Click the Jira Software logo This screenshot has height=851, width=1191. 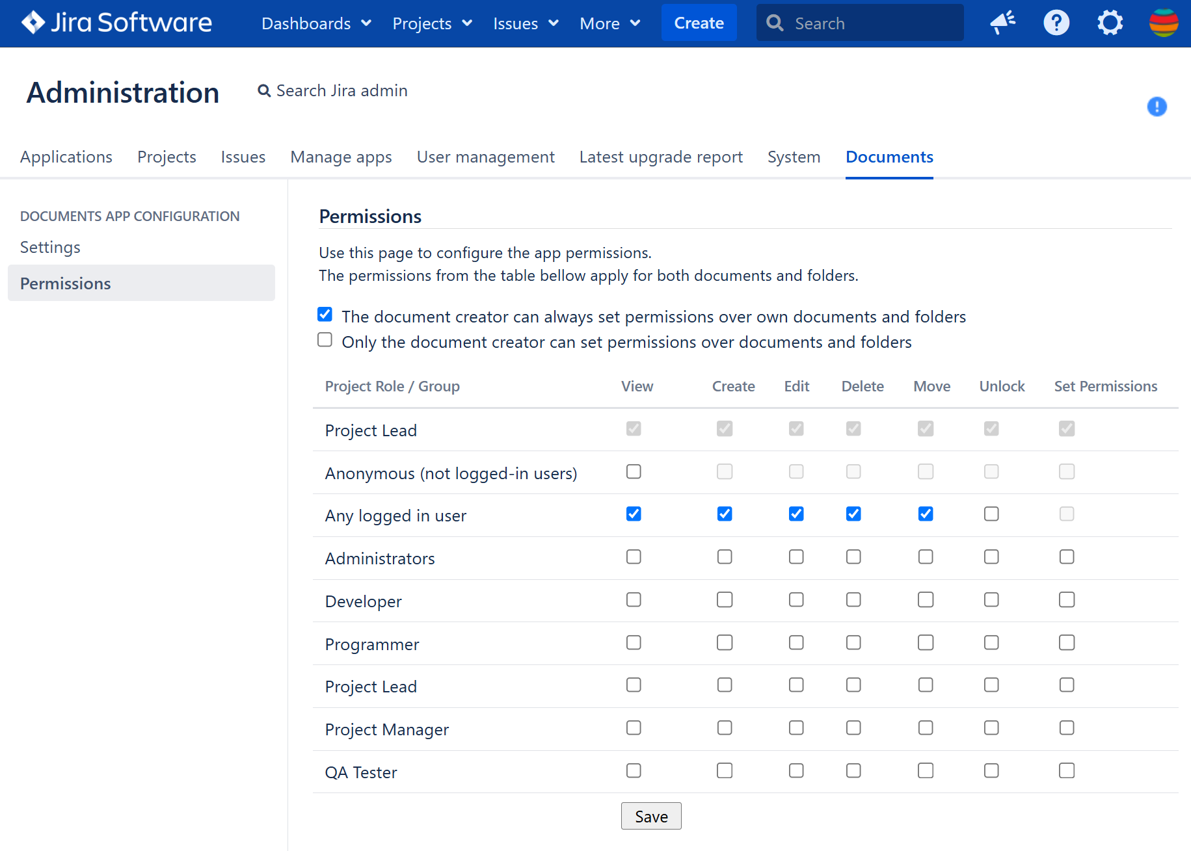[x=116, y=22]
